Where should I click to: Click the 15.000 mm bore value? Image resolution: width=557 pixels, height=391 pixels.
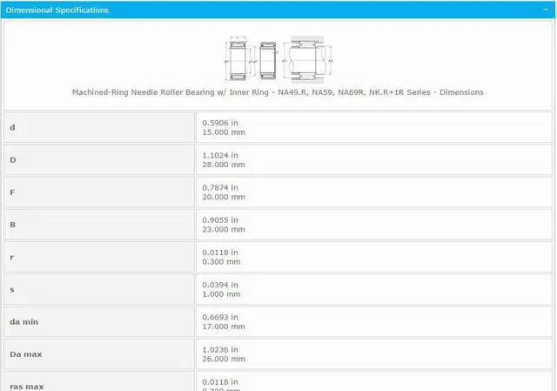point(223,131)
